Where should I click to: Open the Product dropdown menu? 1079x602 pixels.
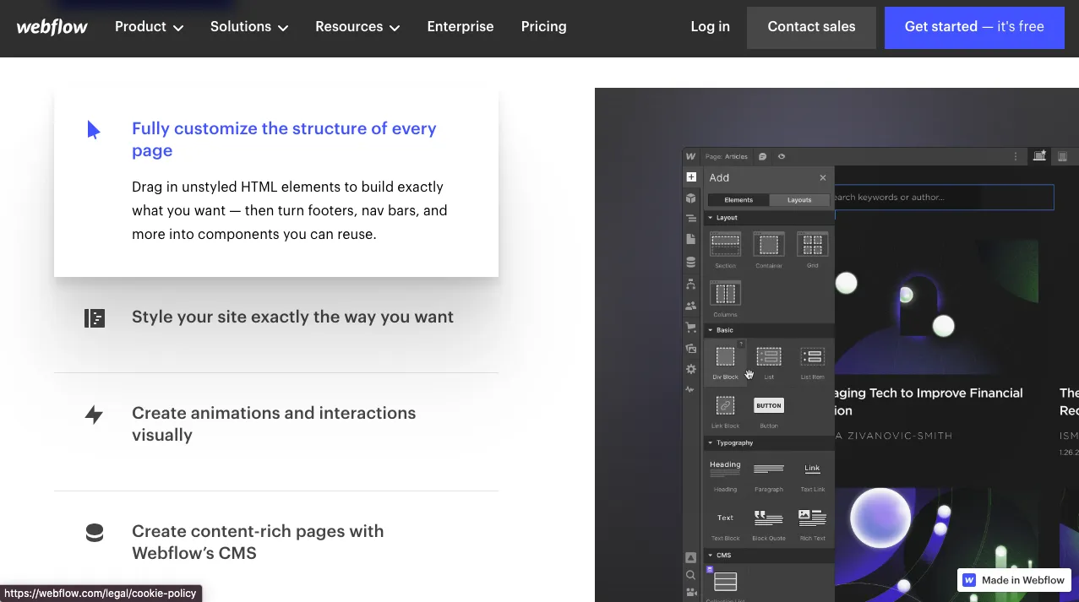pos(150,27)
